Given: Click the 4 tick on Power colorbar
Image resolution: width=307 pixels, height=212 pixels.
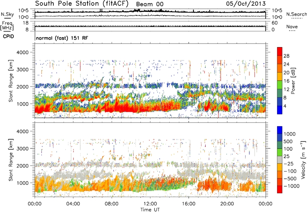Looking at the screenshot, I should coord(285,106).
